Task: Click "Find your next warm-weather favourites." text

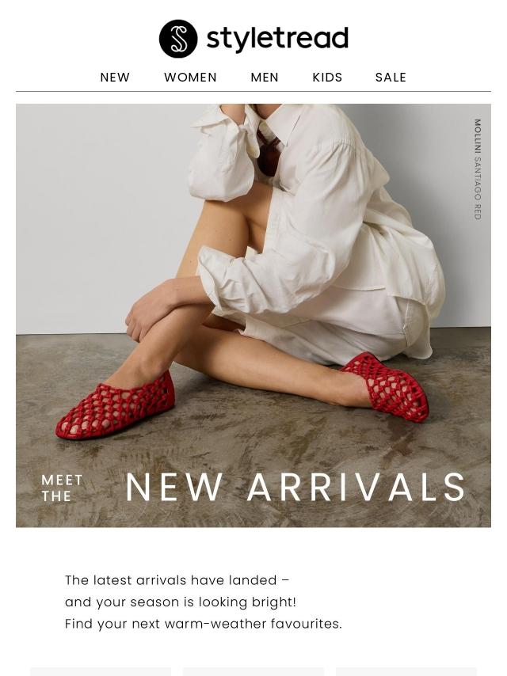Action: click(204, 624)
